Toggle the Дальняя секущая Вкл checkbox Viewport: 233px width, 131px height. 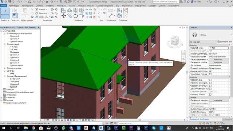click(210, 89)
